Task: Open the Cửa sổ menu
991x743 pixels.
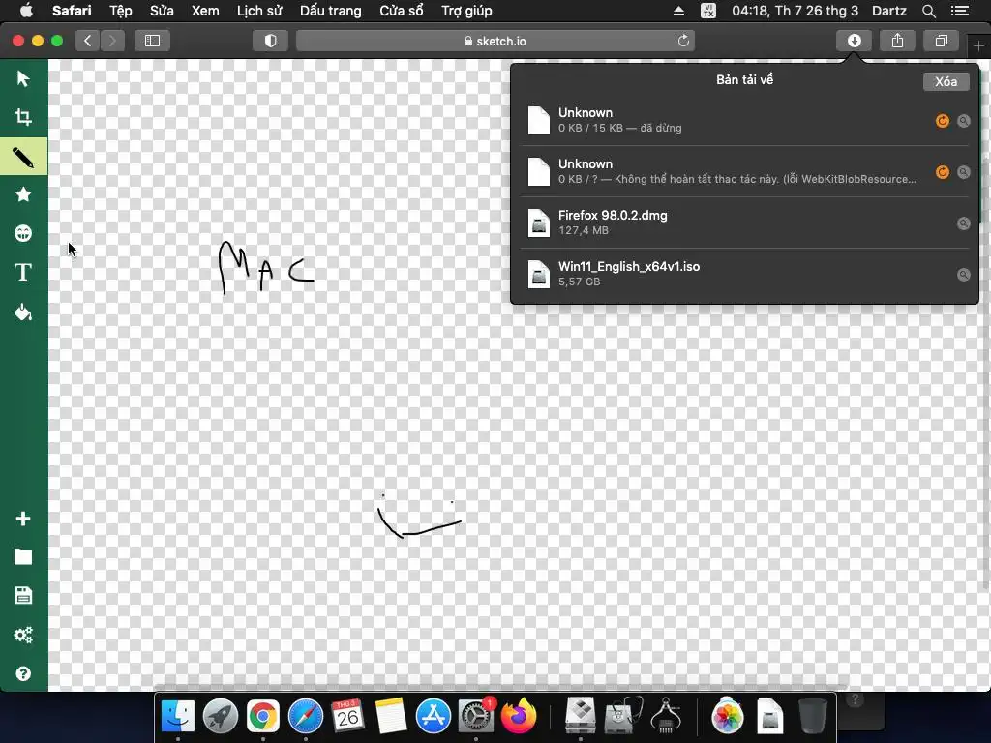Action: [x=402, y=11]
